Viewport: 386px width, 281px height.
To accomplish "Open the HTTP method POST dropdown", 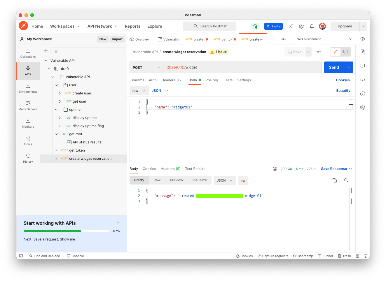I will (146, 67).
